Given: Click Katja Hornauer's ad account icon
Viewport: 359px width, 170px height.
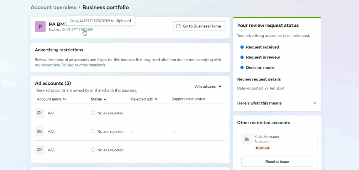Looking at the screenshot, I should pos(247,139).
